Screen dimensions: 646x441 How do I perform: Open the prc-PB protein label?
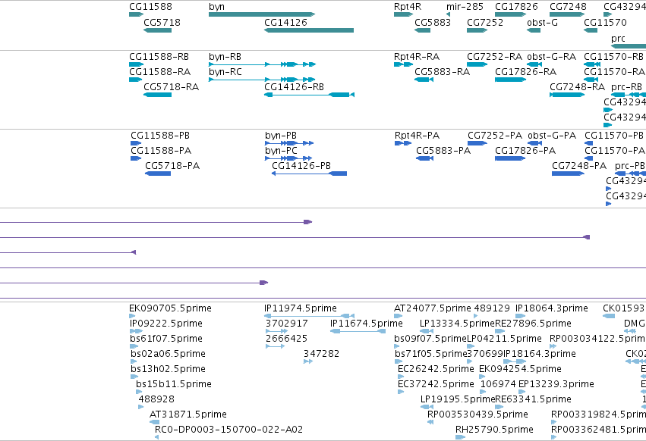[x=630, y=166]
